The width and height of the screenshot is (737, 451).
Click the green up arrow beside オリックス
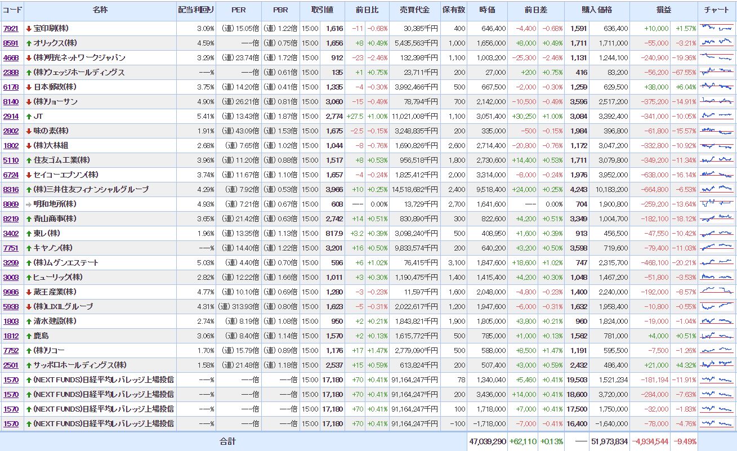pyautogui.click(x=29, y=43)
